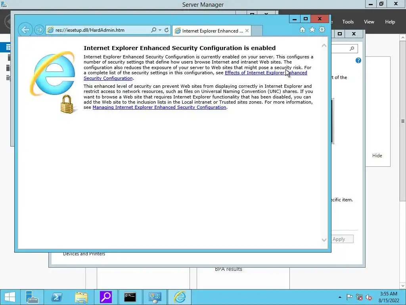Open Effects of Internet Explorer Enhanced Security link
Screen dimensions: 406x305
click(266, 73)
